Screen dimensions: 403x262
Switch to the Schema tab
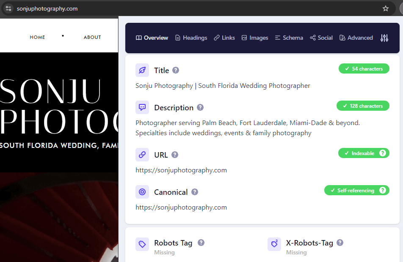(289, 38)
